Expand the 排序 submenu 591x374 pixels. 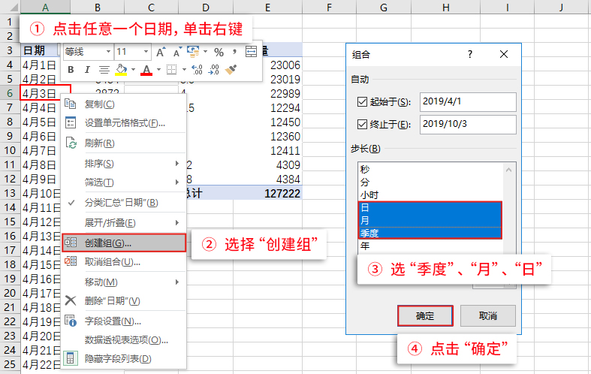[124, 164]
